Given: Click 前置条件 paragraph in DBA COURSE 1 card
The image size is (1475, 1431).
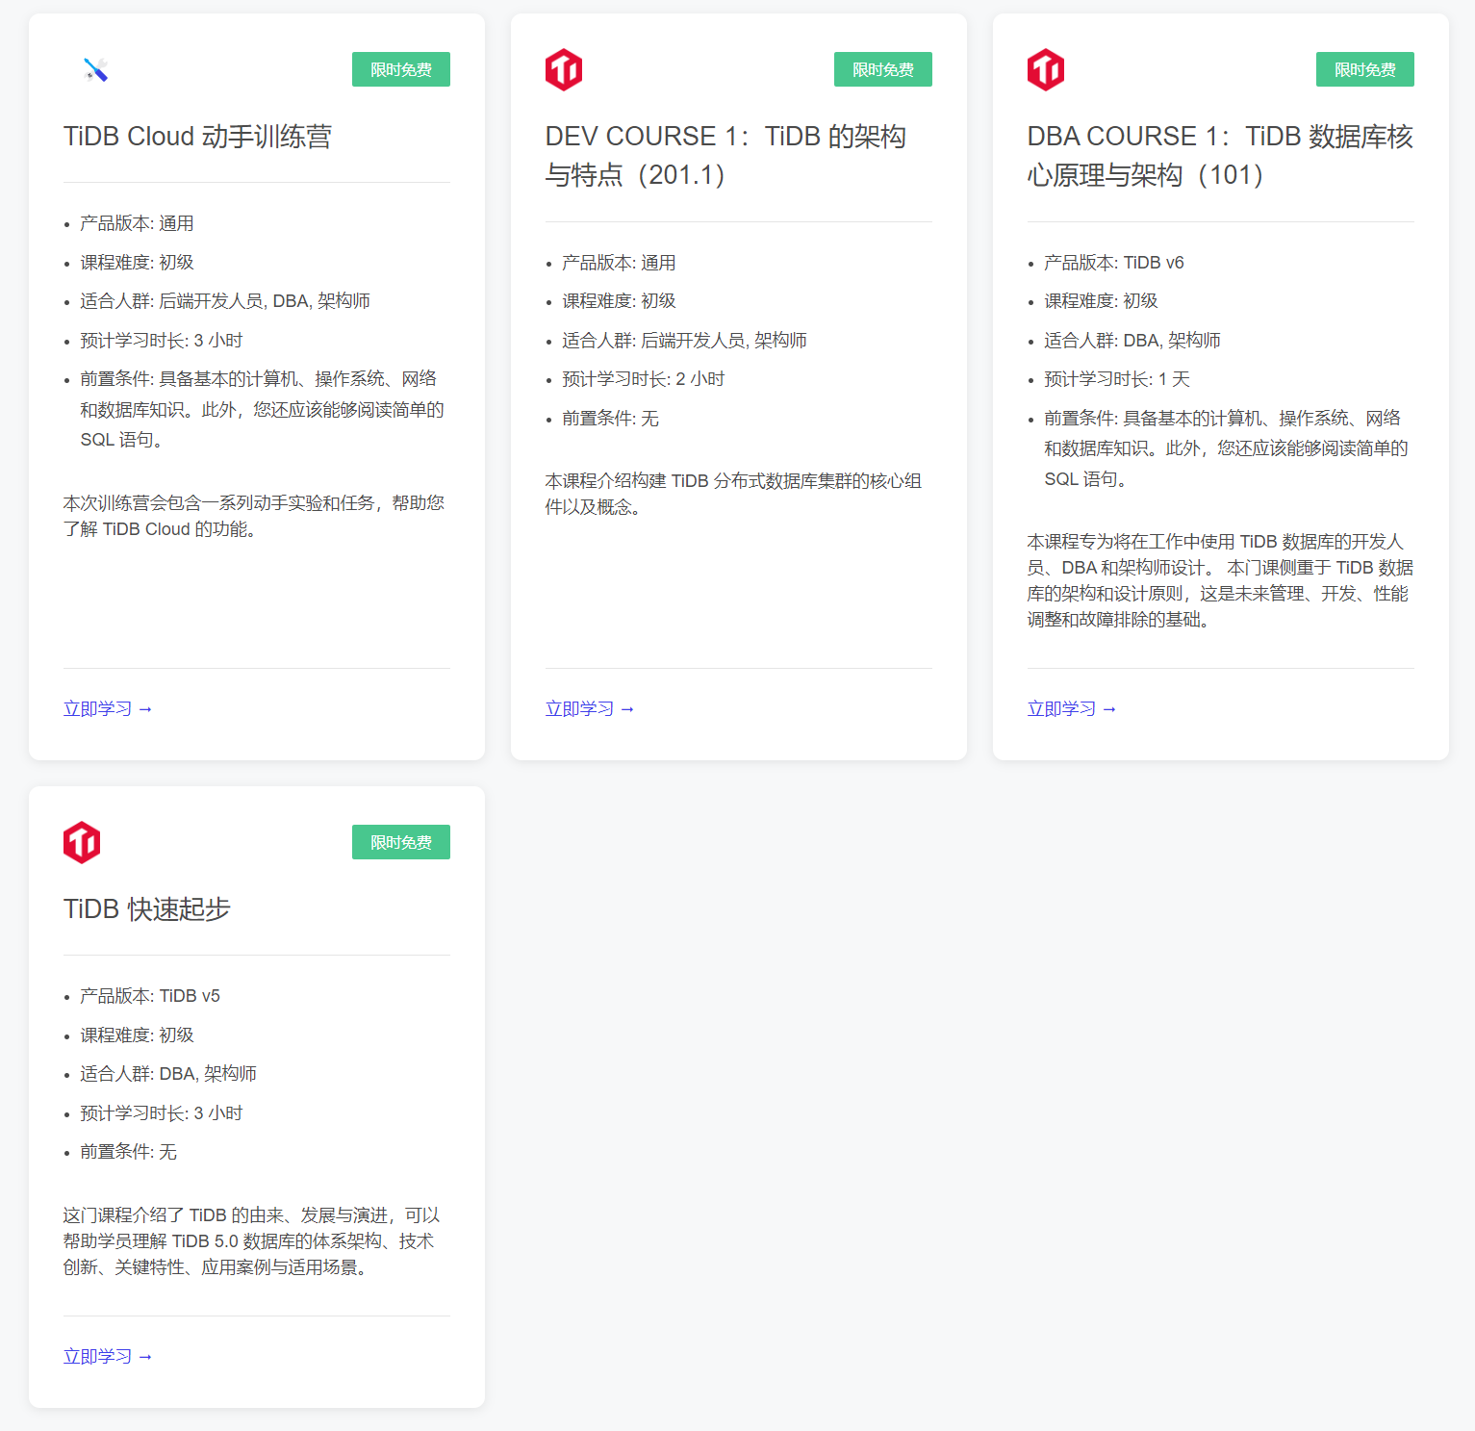Looking at the screenshot, I should [x=1226, y=448].
